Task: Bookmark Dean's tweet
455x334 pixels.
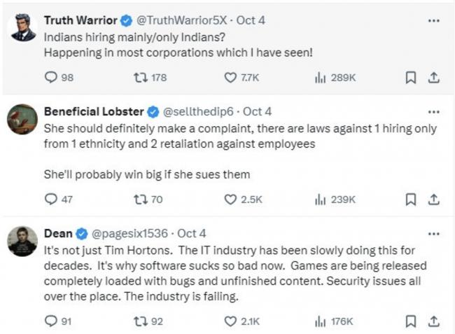Action: (x=411, y=321)
